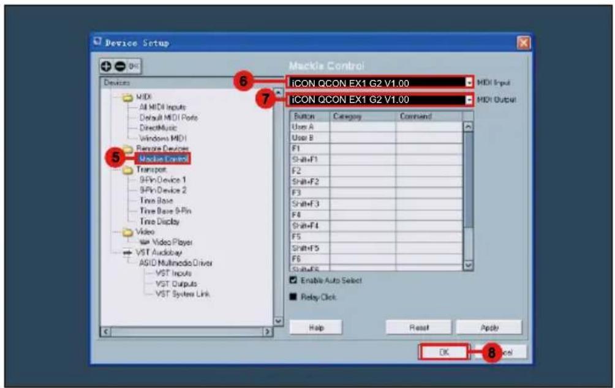Open the MIDI Output dropdown
This screenshot has height=388, width=615.
[x=469, y=100]
